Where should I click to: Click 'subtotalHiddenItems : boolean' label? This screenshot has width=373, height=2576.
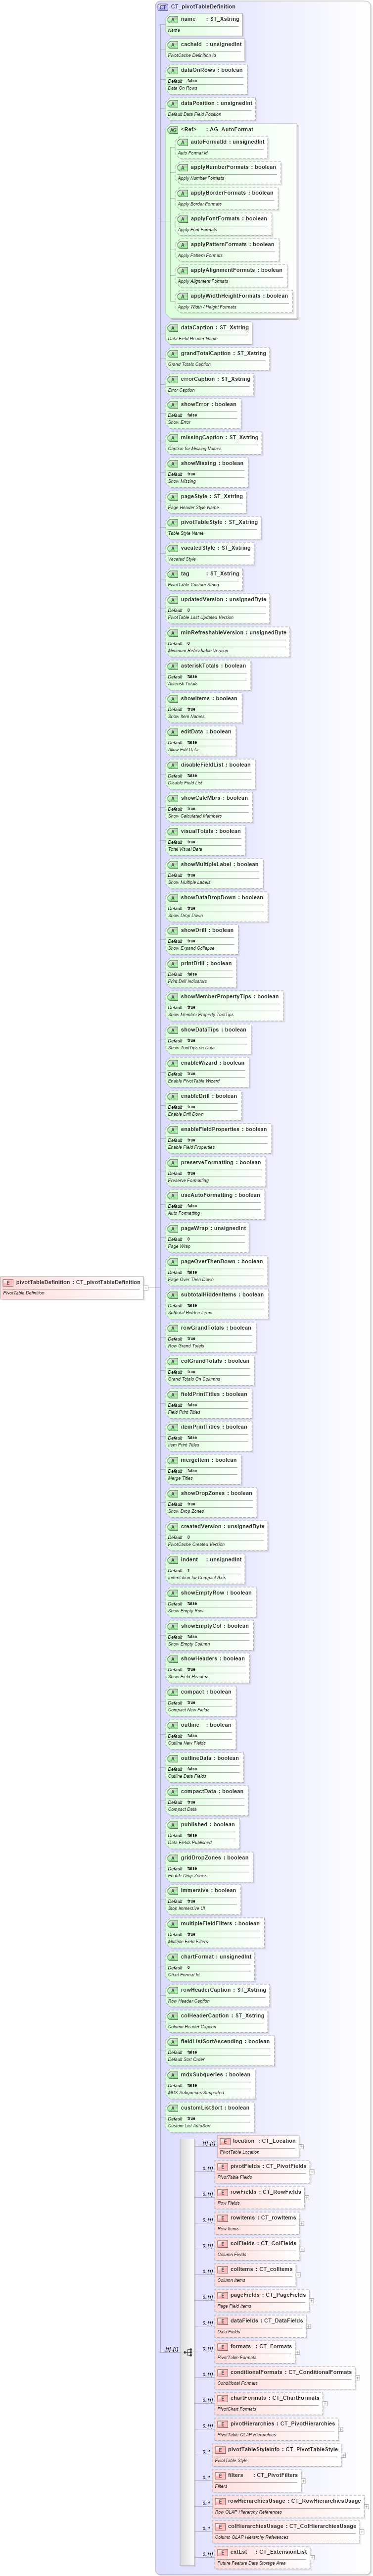[222, 1294]
